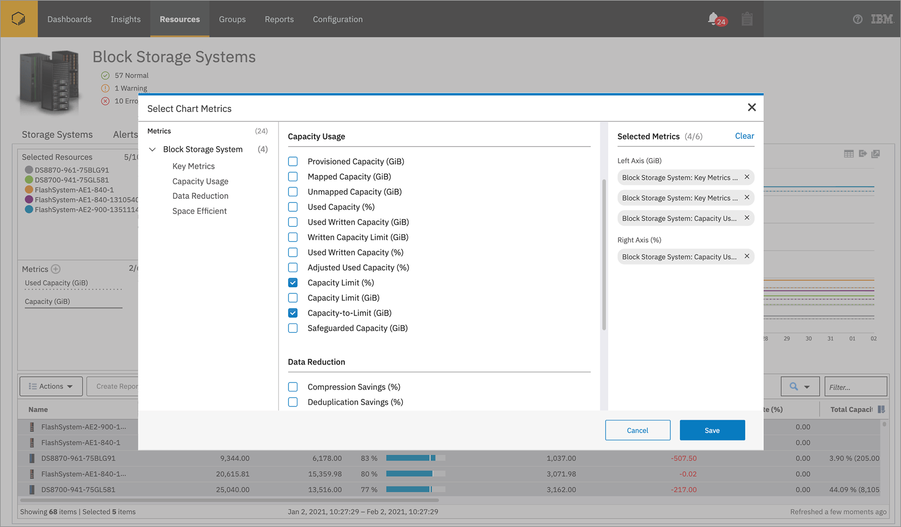Click the export chart icon

tap(863, 153)
